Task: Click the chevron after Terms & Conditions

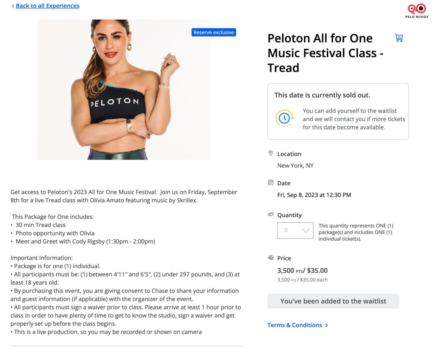Action: tap(327, 325)
